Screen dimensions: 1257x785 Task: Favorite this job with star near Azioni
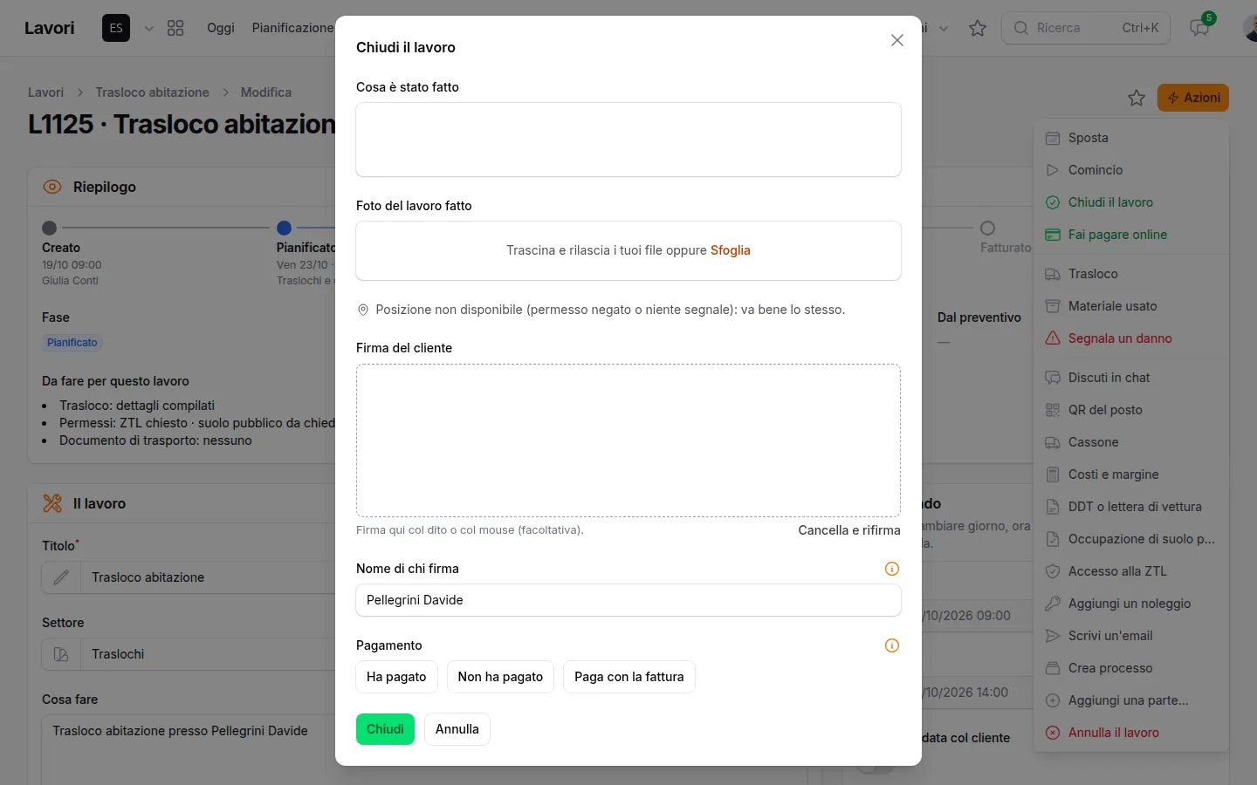pyautogui.click(x=1136, y=98)
